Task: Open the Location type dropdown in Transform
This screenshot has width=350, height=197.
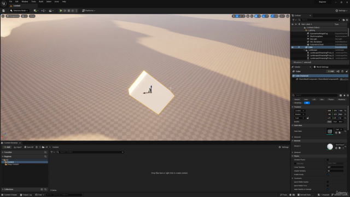Action: pos(300,111)
